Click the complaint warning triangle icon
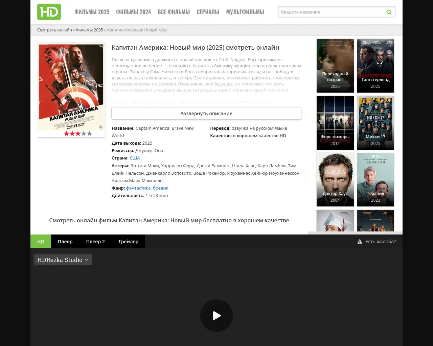Image resolution: width=433 pixels, height=346 pixels. click(x=360, y=242)
